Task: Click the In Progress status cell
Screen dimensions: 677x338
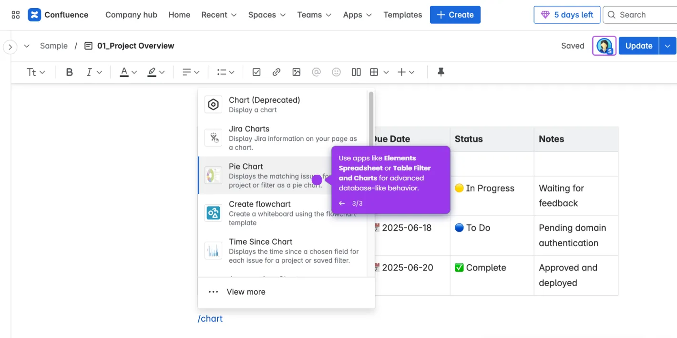Action: point(492,196)
